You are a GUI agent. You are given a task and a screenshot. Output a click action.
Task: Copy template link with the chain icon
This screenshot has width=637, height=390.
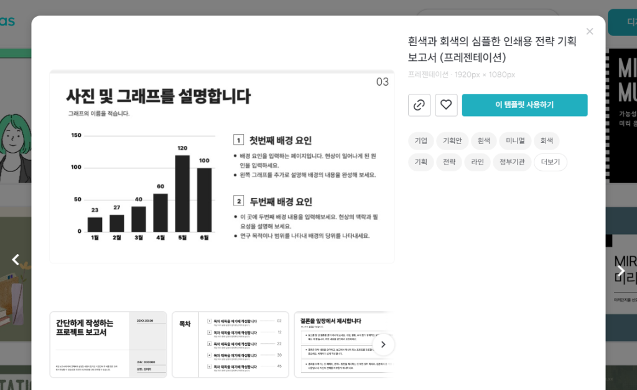(x=419, y=105)
